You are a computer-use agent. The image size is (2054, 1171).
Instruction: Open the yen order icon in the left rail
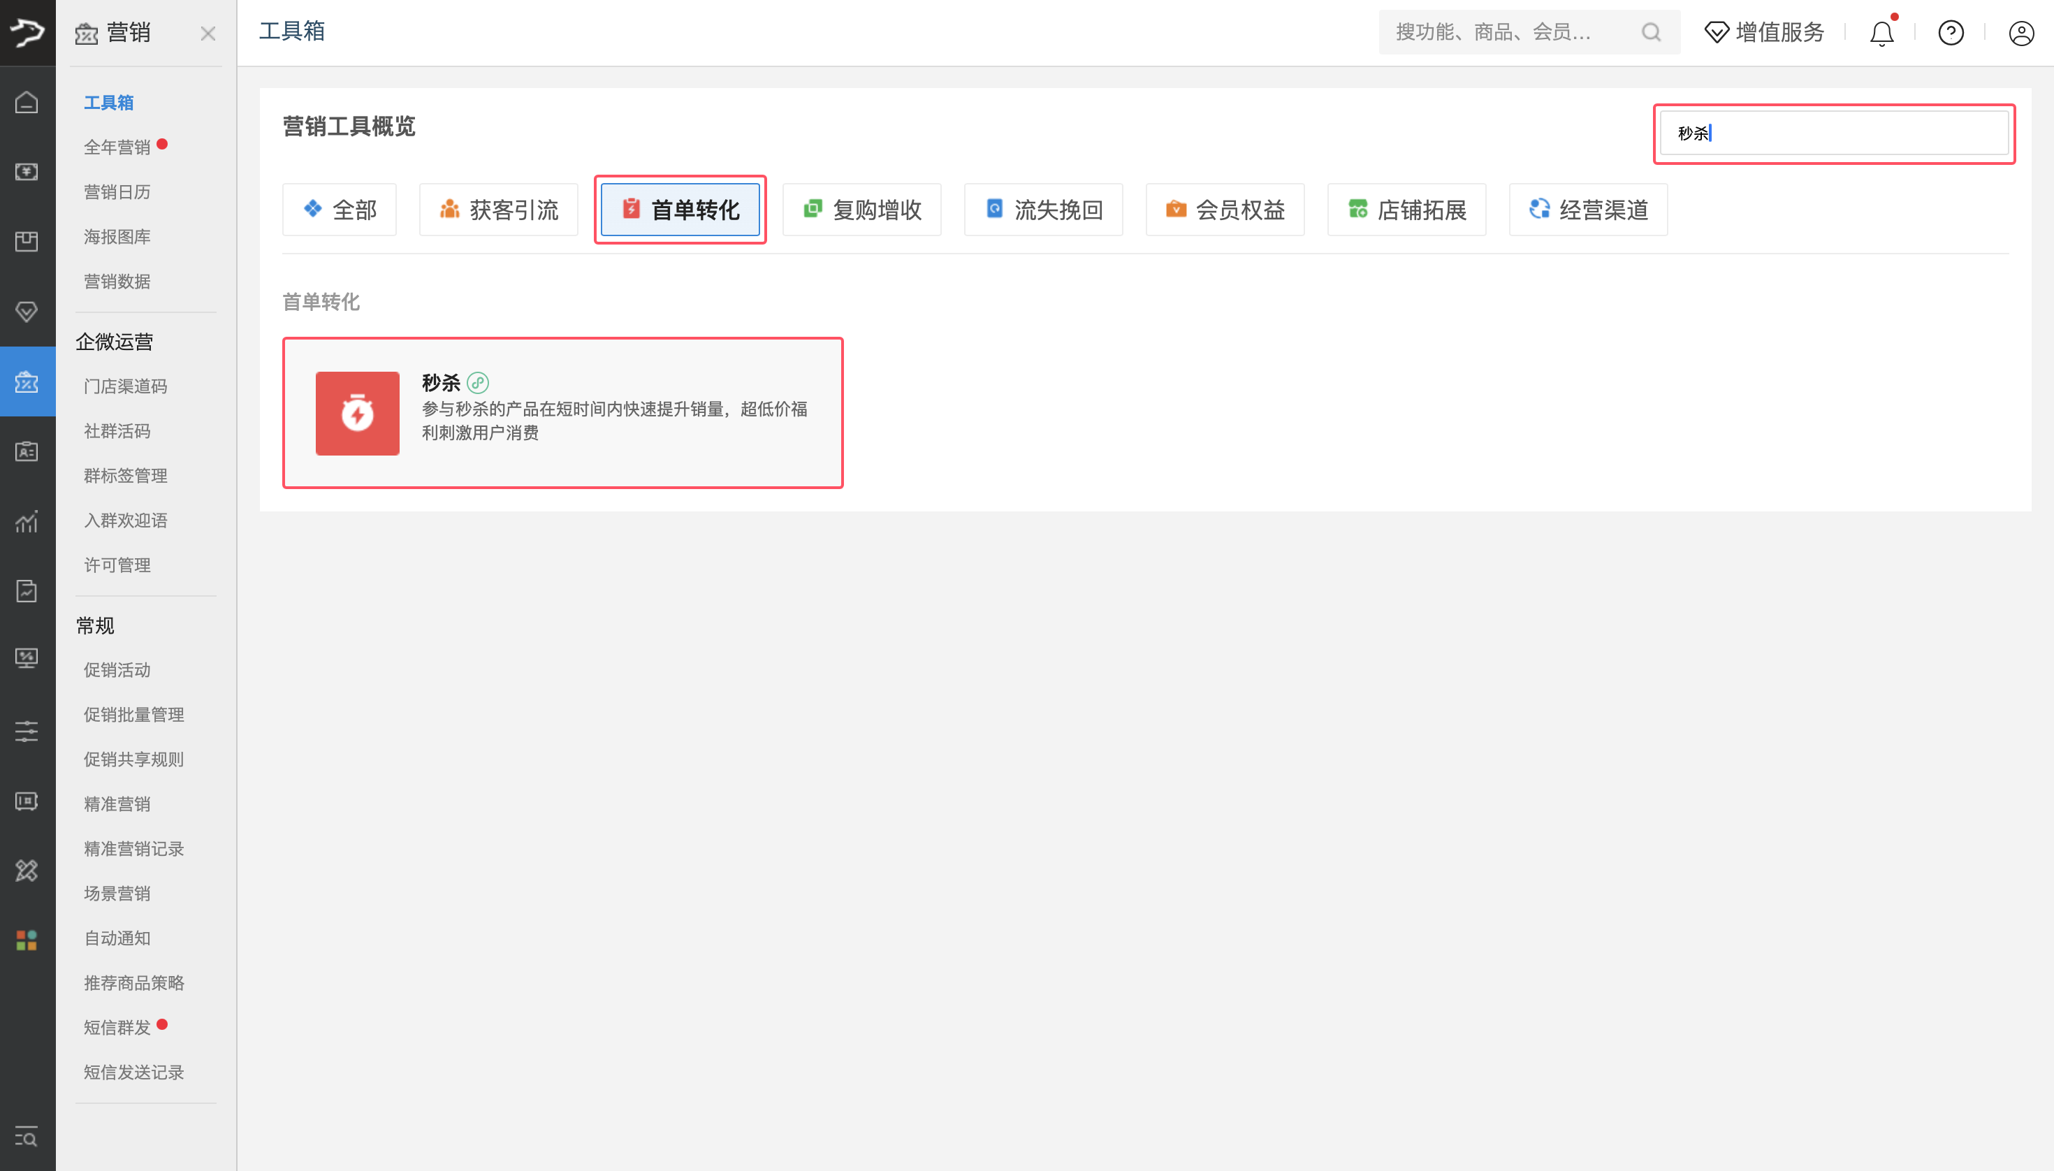[x=27, y=171]
